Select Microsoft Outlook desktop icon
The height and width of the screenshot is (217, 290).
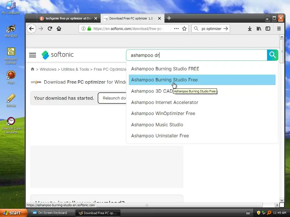[11, 56]
